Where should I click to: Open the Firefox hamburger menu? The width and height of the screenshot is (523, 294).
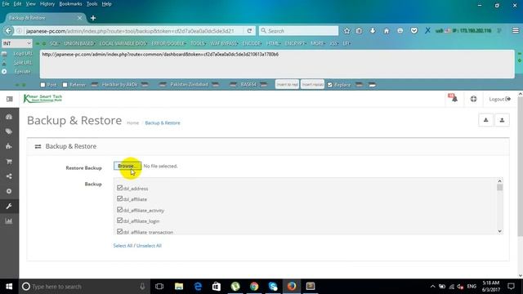(x=516, y=31)
